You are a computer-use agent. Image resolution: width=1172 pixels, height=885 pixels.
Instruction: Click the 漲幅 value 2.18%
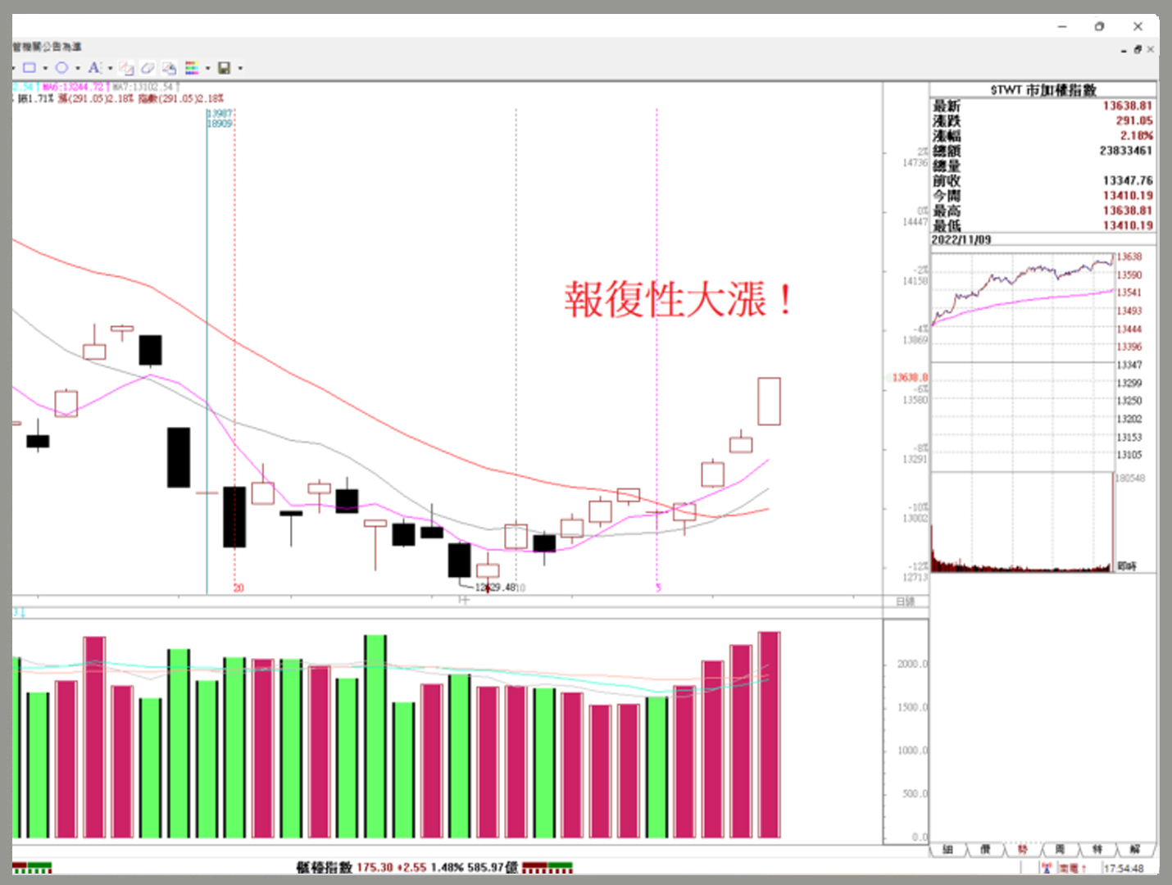pyautogui.click(x=1136, y=135)
